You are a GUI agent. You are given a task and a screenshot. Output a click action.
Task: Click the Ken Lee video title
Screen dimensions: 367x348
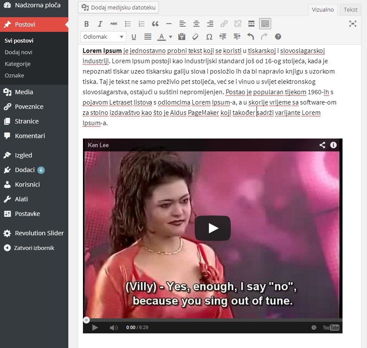[x=98, y=145]
